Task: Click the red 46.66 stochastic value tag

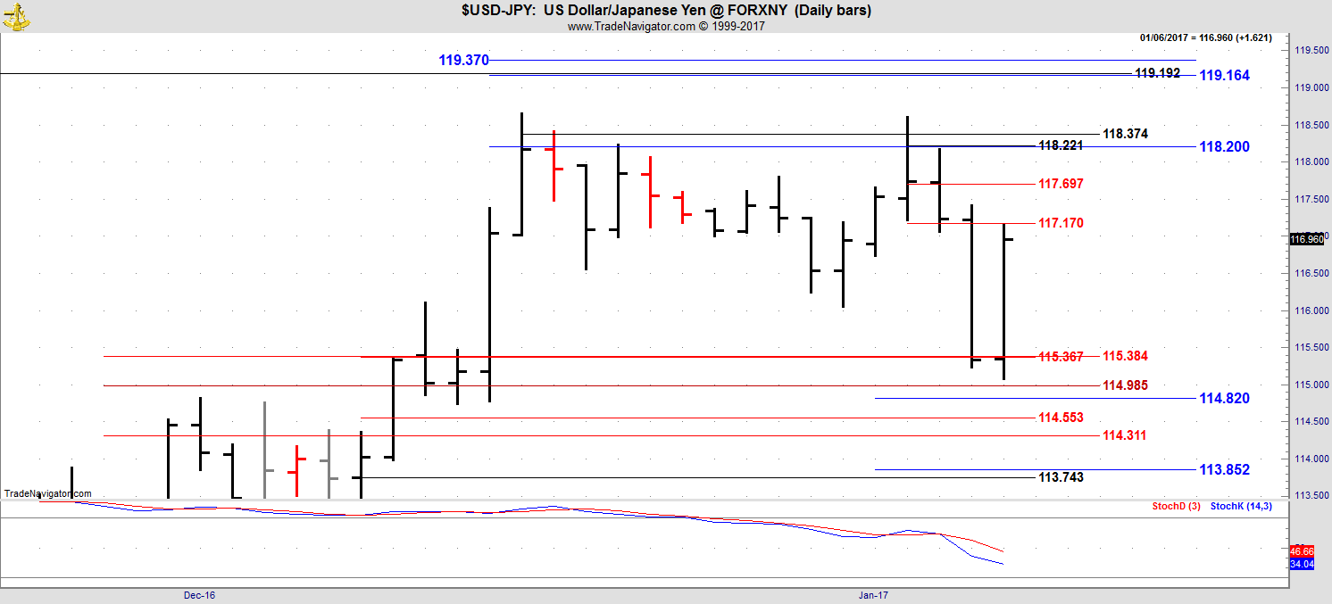Action: point(1302,551)
